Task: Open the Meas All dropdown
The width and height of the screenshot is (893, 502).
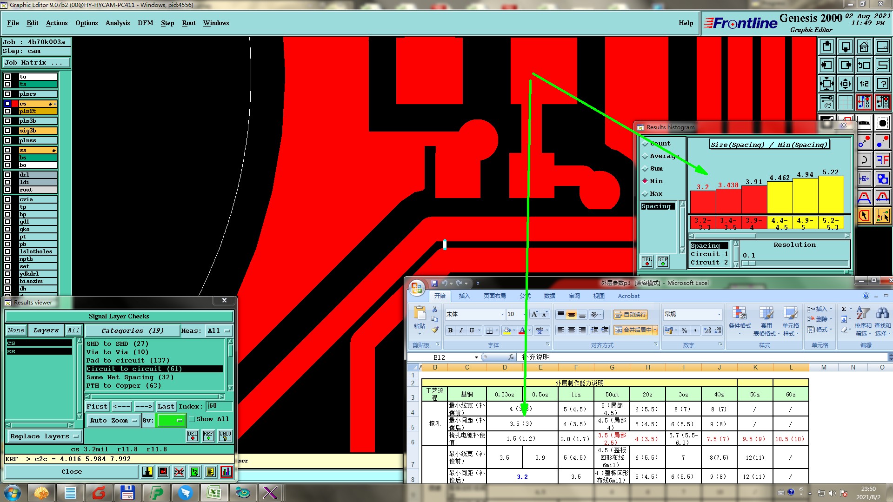Action: point(219,330)
